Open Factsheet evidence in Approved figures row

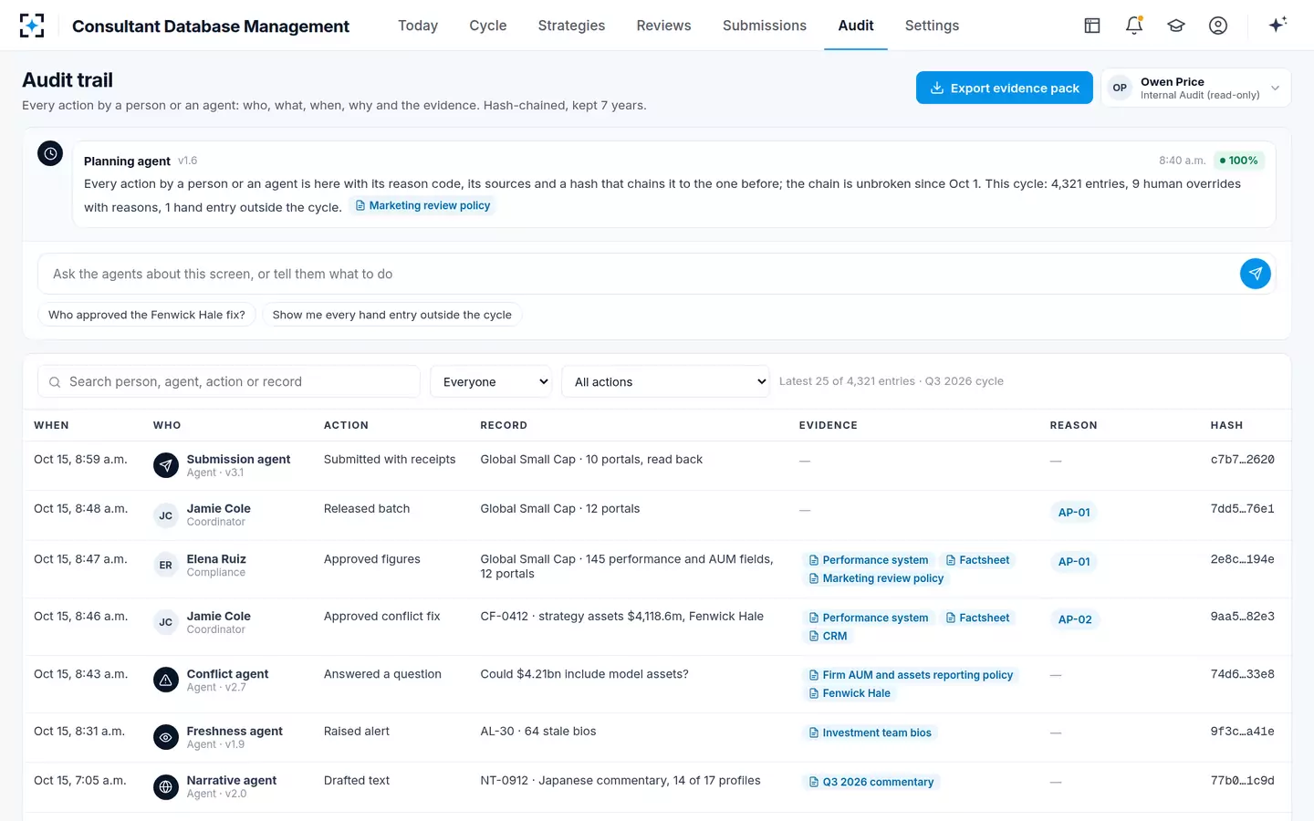pos(977,560)
